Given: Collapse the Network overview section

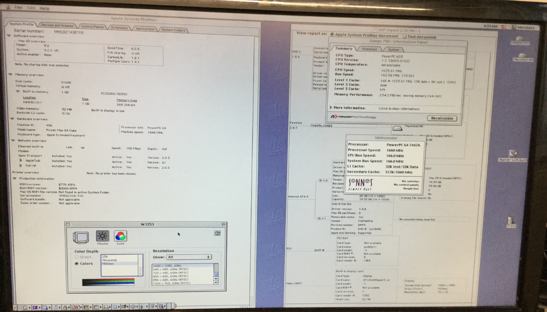Looking at the screenshot, I should point(13,140).
